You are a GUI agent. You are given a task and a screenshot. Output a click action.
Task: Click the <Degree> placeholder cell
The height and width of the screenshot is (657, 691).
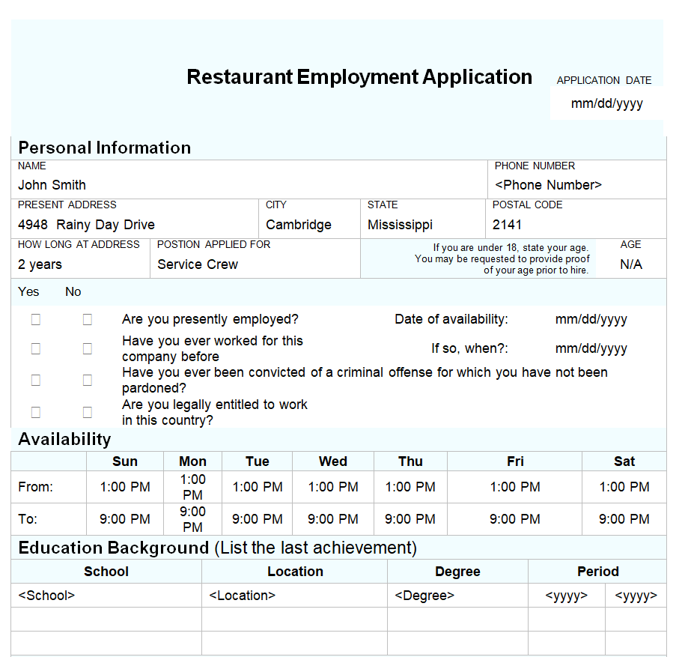pyautogui.click(x=424, y=596)
